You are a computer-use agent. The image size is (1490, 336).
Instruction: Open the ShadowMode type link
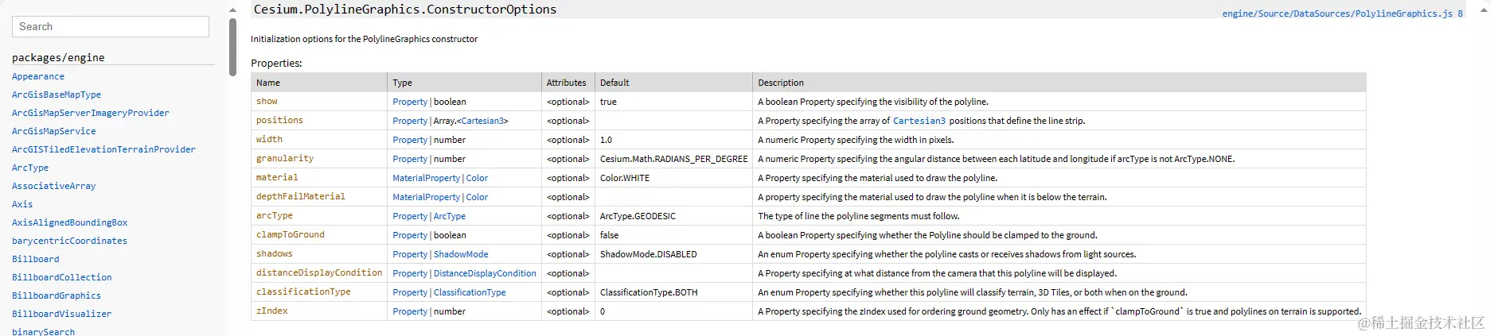click(461, 254)
